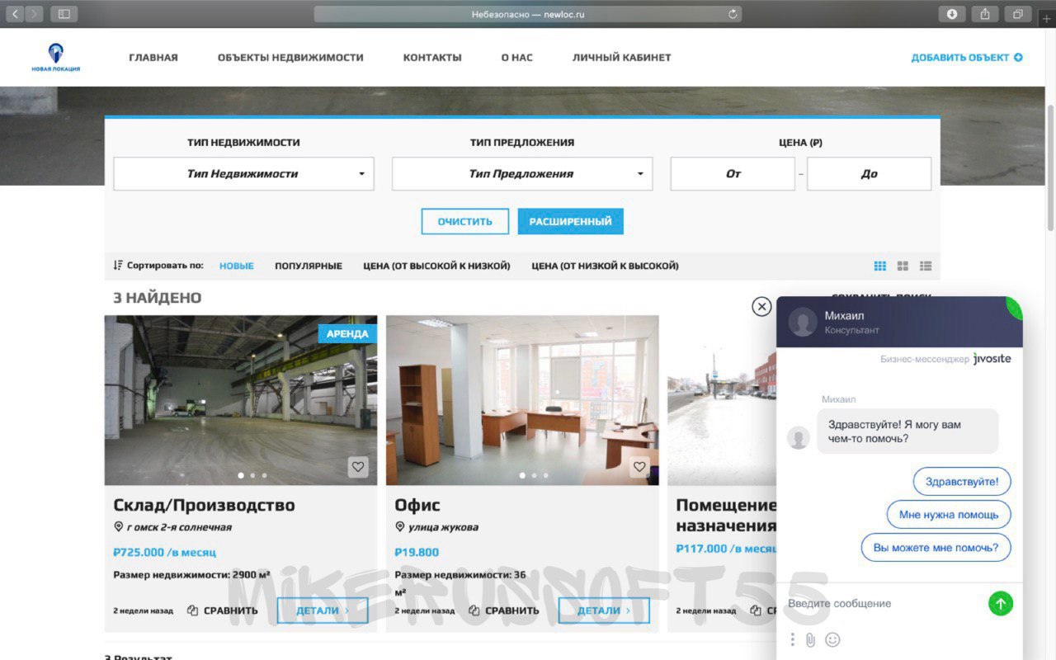Click the price ₽19.800
Viewport: 1056px width, 660px height.
tap(417, 552)
